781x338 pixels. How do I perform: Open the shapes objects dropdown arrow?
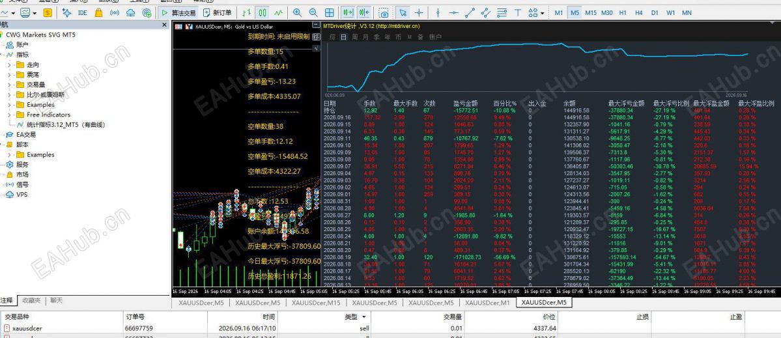coord(542,13)
